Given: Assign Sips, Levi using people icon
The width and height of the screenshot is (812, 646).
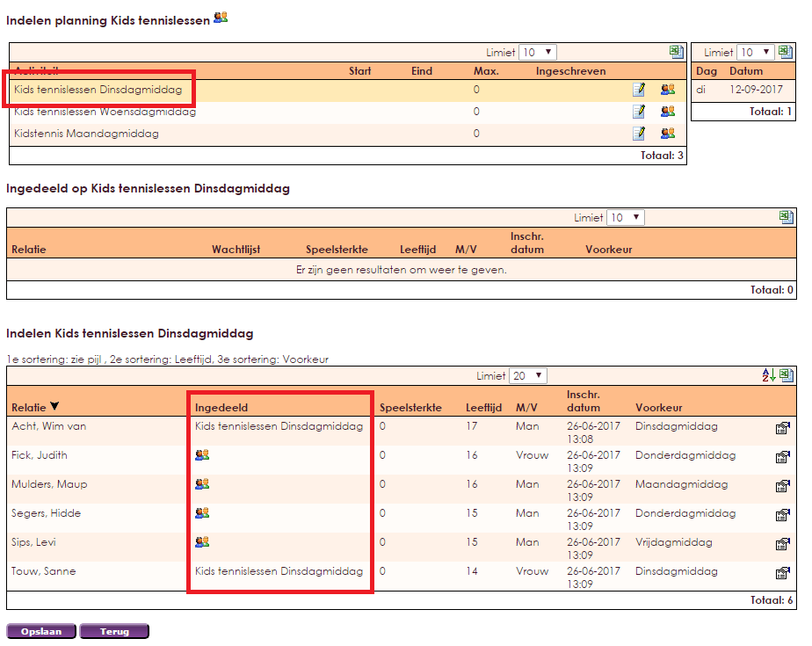Looking at the screenshot, I should 202,542.
